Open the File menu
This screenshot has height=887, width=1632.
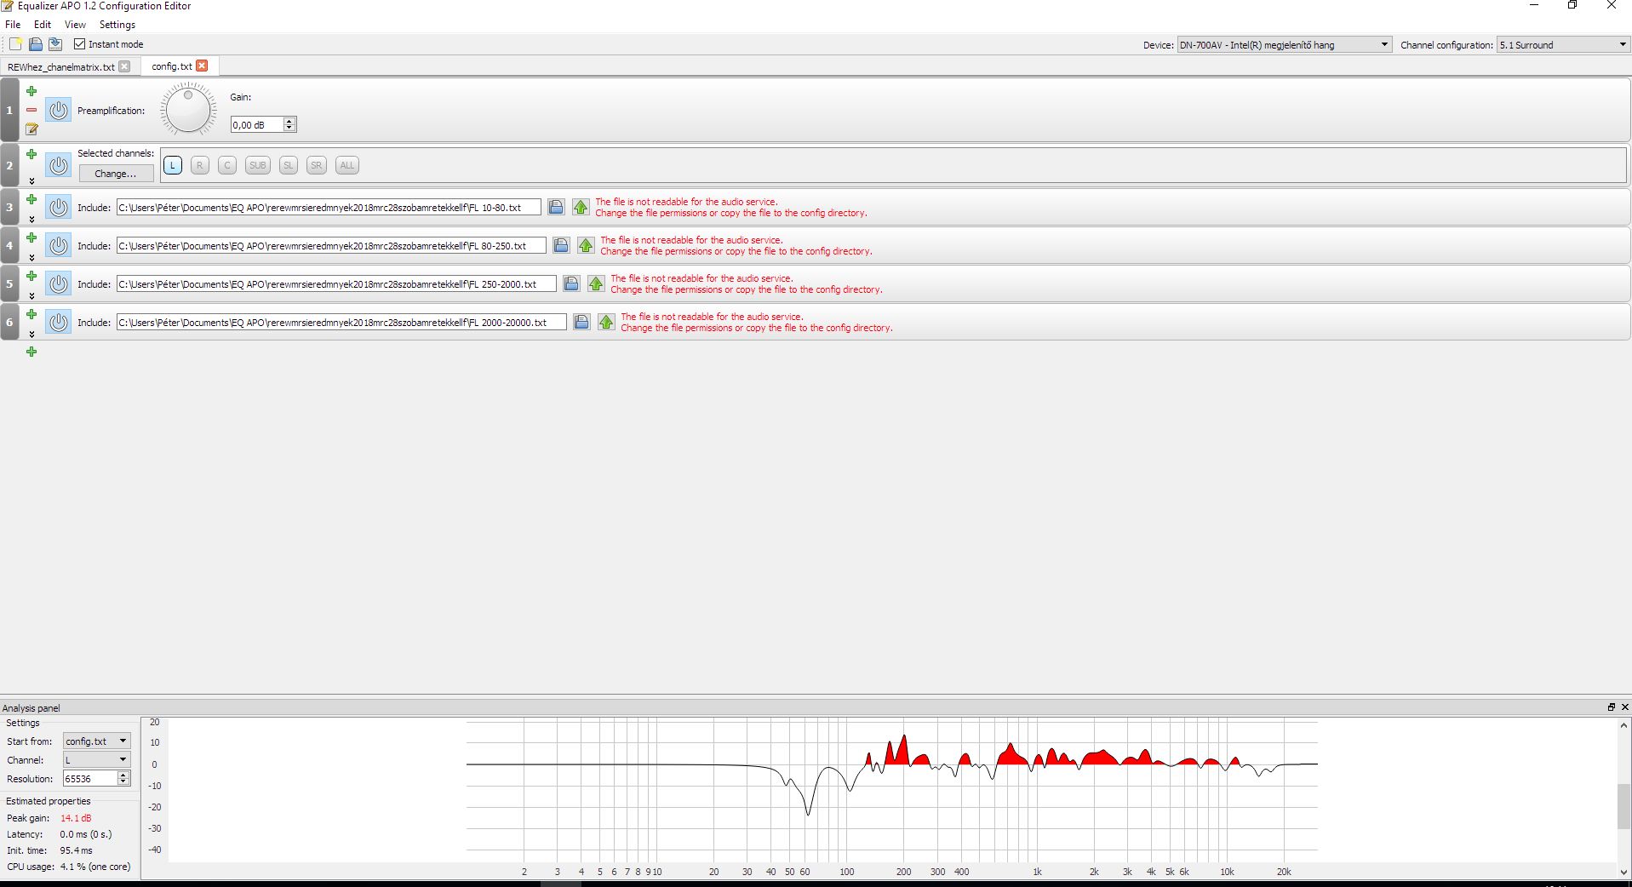pos(13,25)
